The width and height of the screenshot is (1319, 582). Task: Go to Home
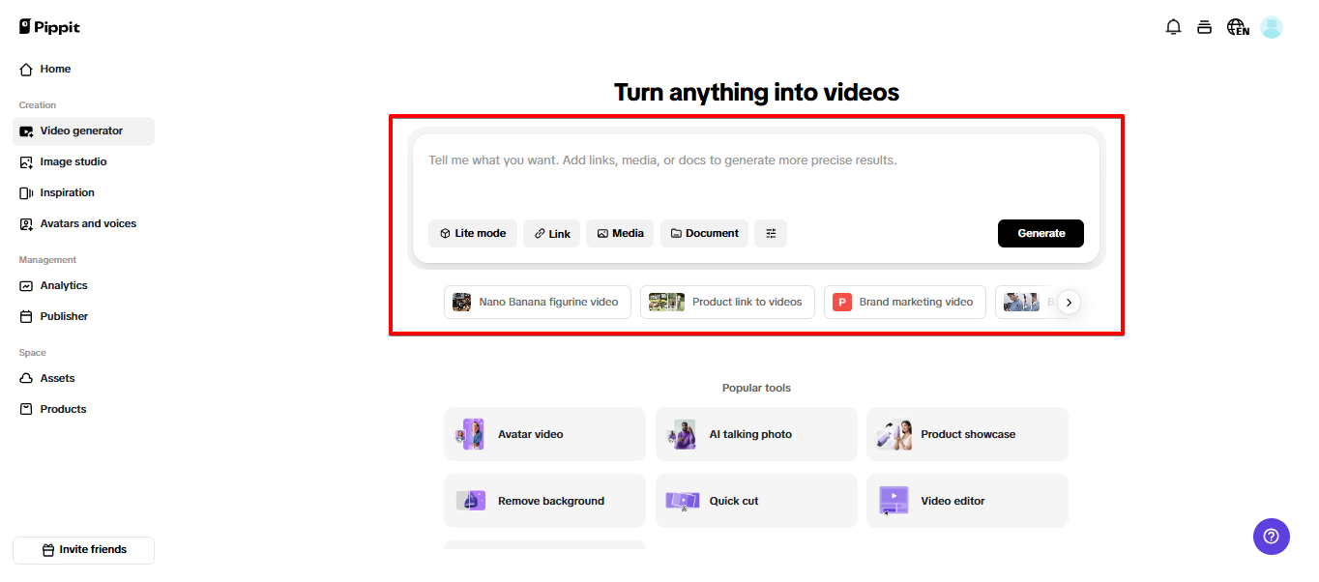[x=52, y=69]
